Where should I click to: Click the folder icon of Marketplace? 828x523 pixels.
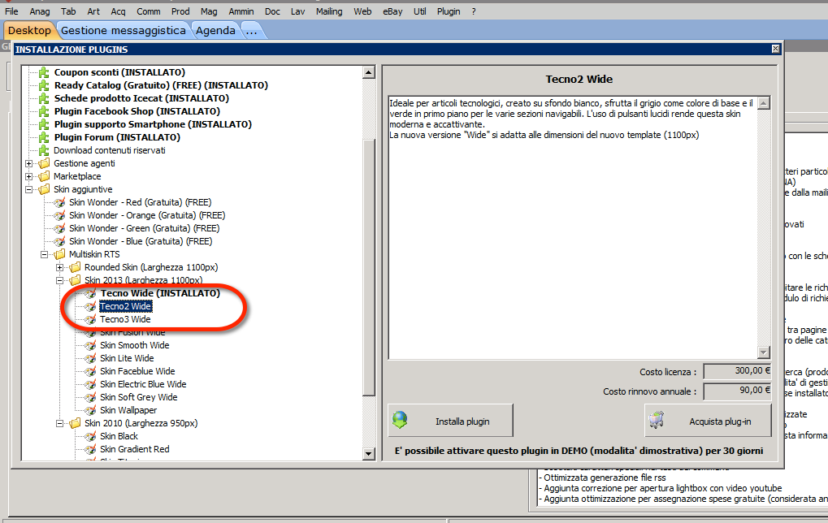pos(45,176)
